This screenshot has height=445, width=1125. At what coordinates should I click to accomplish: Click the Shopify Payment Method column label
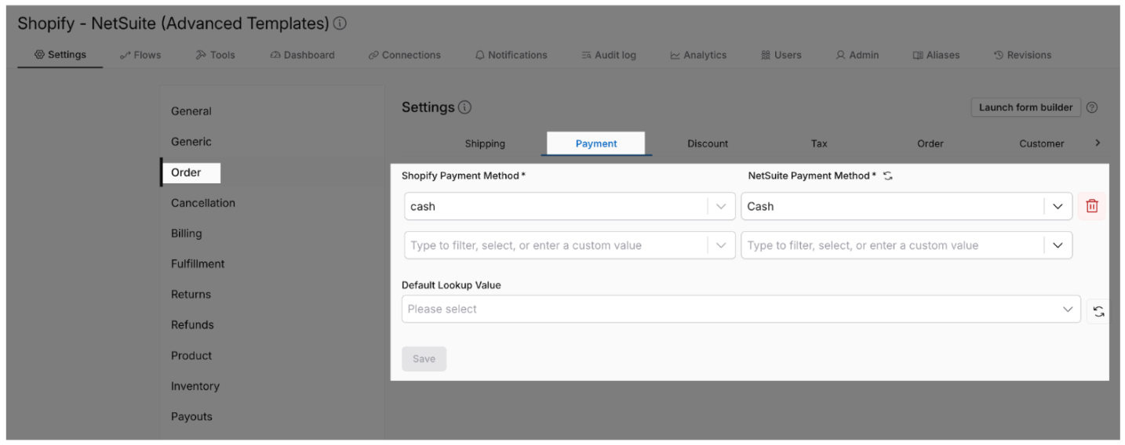(464, 175)
